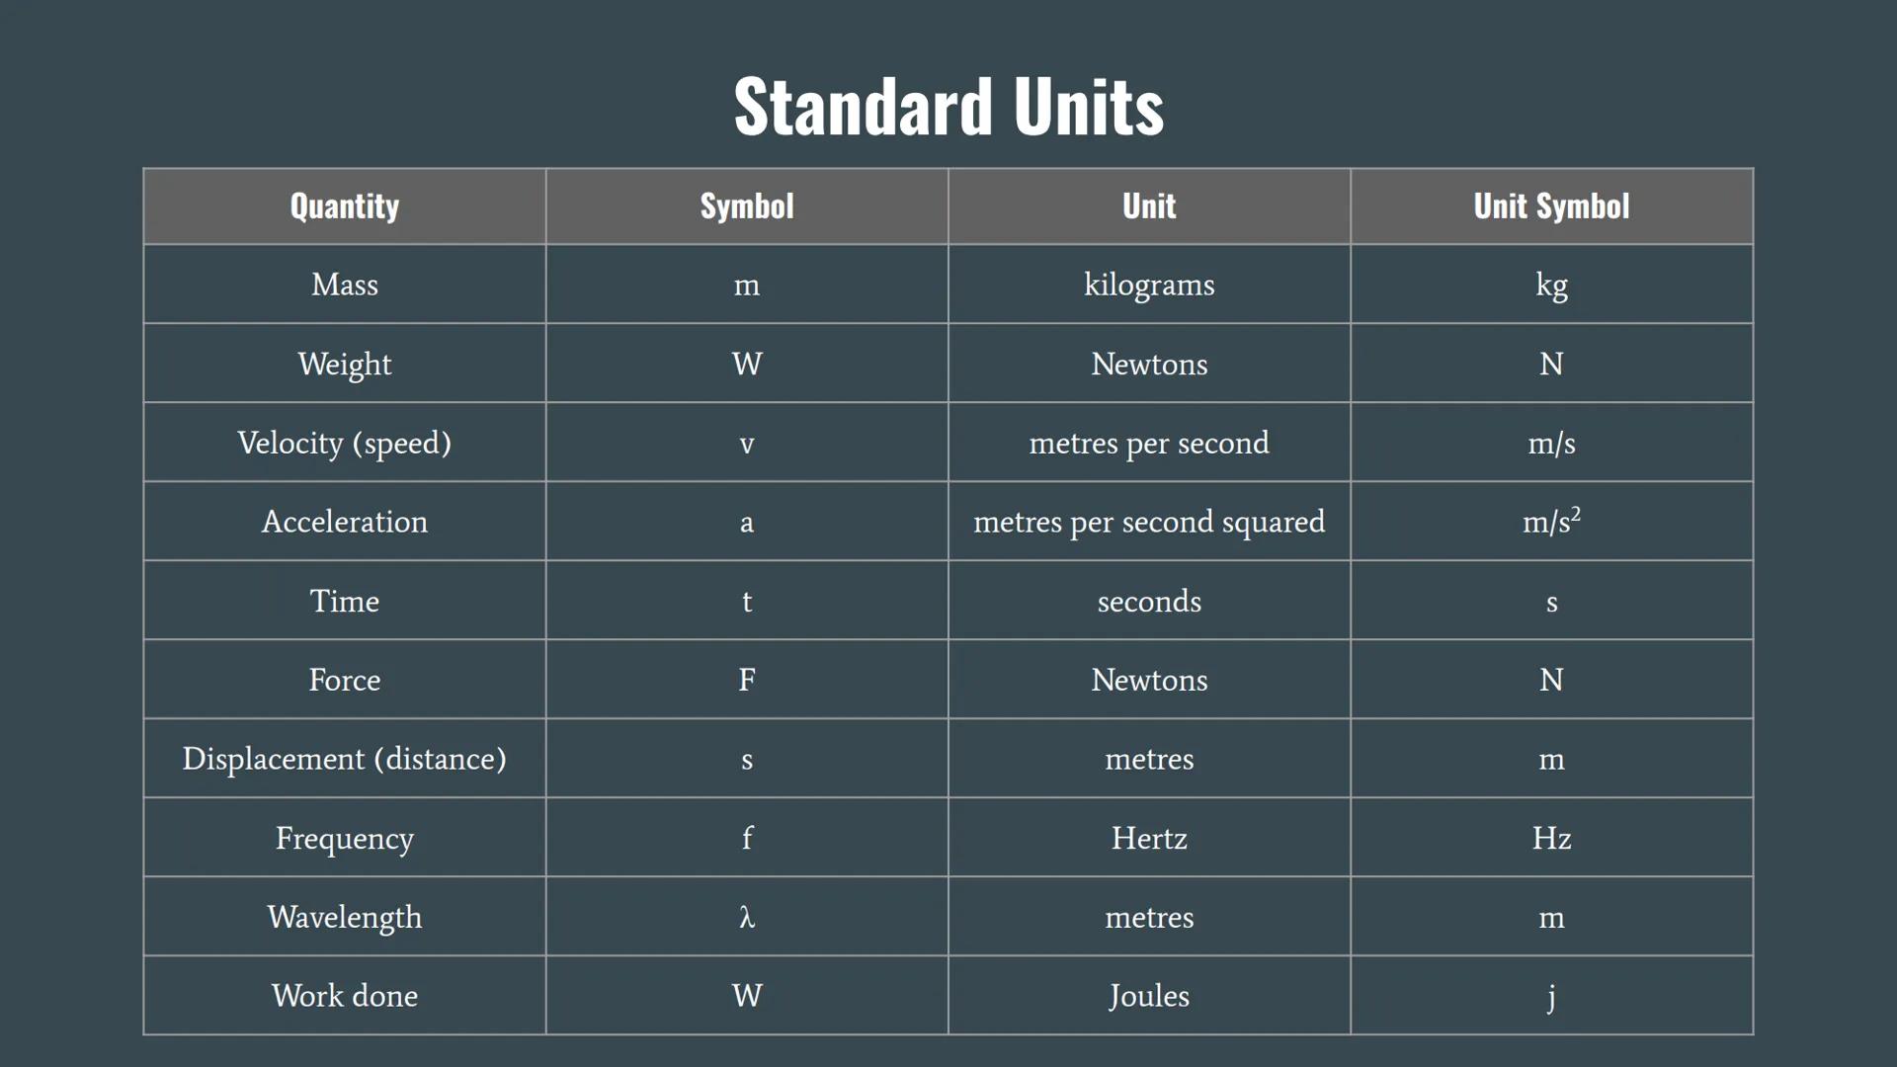Select the Joules unit cell
Image resolution: width=1897 pixels, height=1067 pixels.
tap(1149, 996)
